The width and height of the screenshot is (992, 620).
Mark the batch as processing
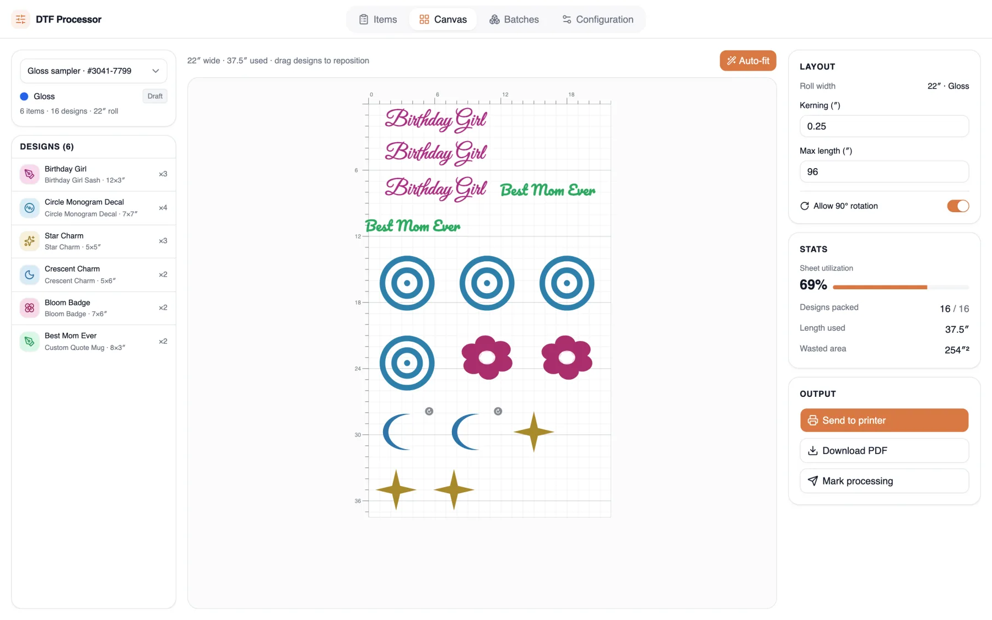pos(884,481)
